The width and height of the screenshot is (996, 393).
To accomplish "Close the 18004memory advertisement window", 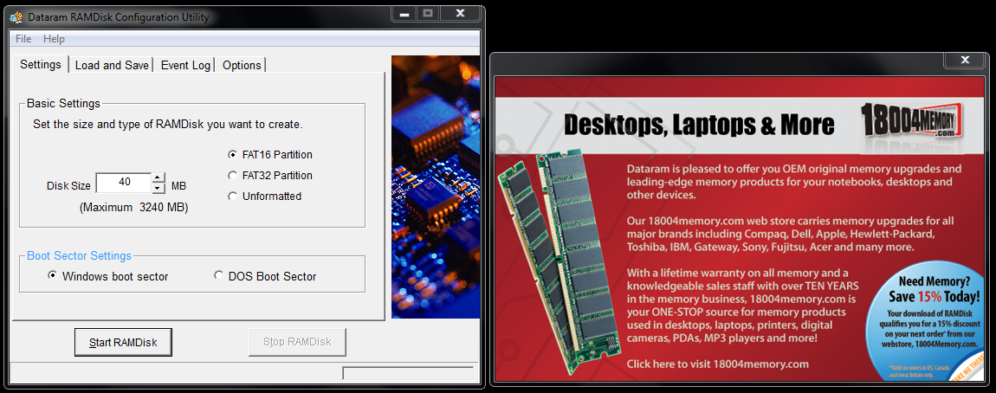I will click(x=965, y=60).
